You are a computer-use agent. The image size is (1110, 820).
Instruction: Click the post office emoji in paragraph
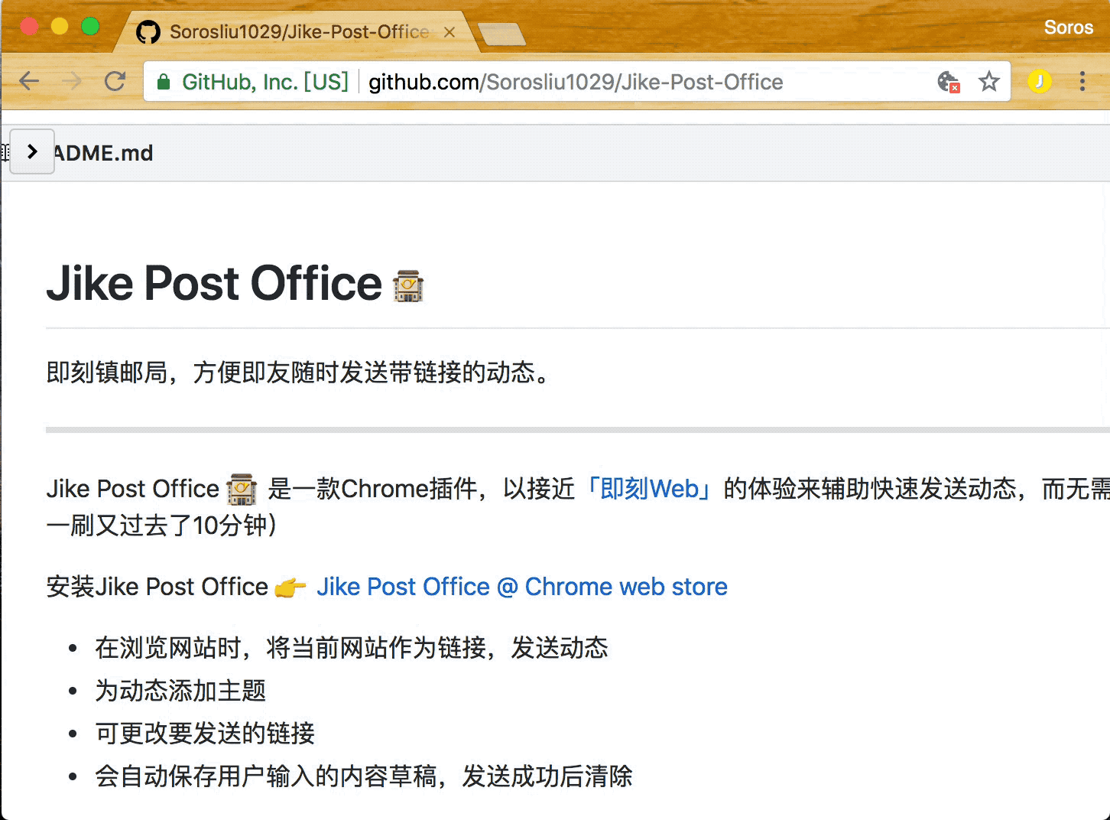(x=242, y=490)
